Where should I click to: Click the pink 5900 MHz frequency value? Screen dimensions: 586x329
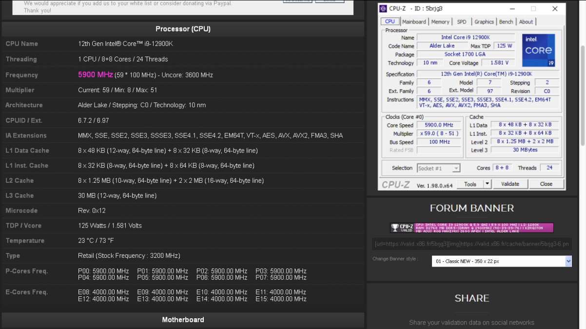[96, 75]
